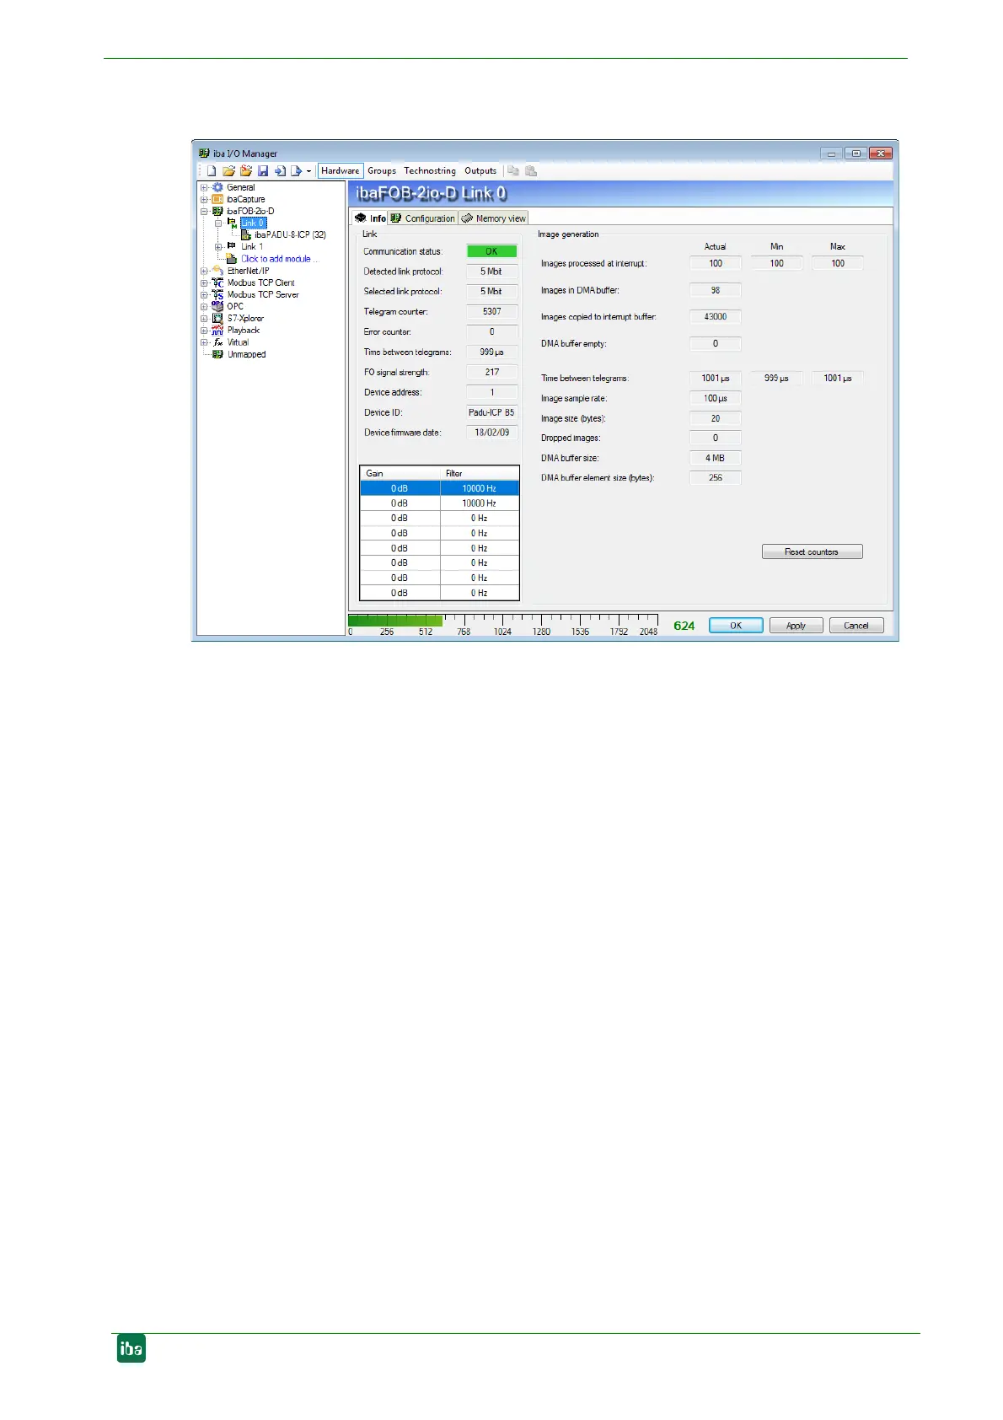Collapse the Link 0 tree node
The height and width of the screenshot is (1420, 1003).
(x=218, y=223)
